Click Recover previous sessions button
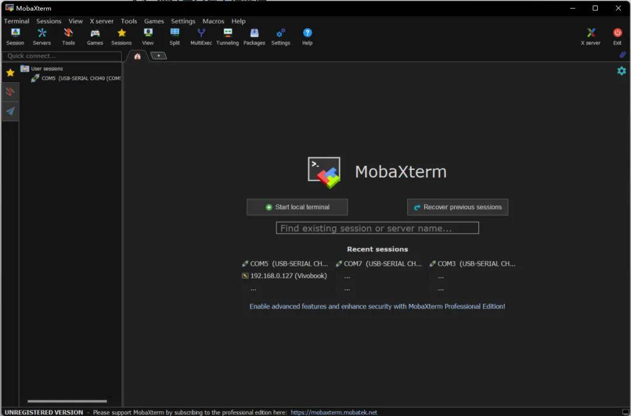The height and width of the screenshot is (416, 631). 457,207
